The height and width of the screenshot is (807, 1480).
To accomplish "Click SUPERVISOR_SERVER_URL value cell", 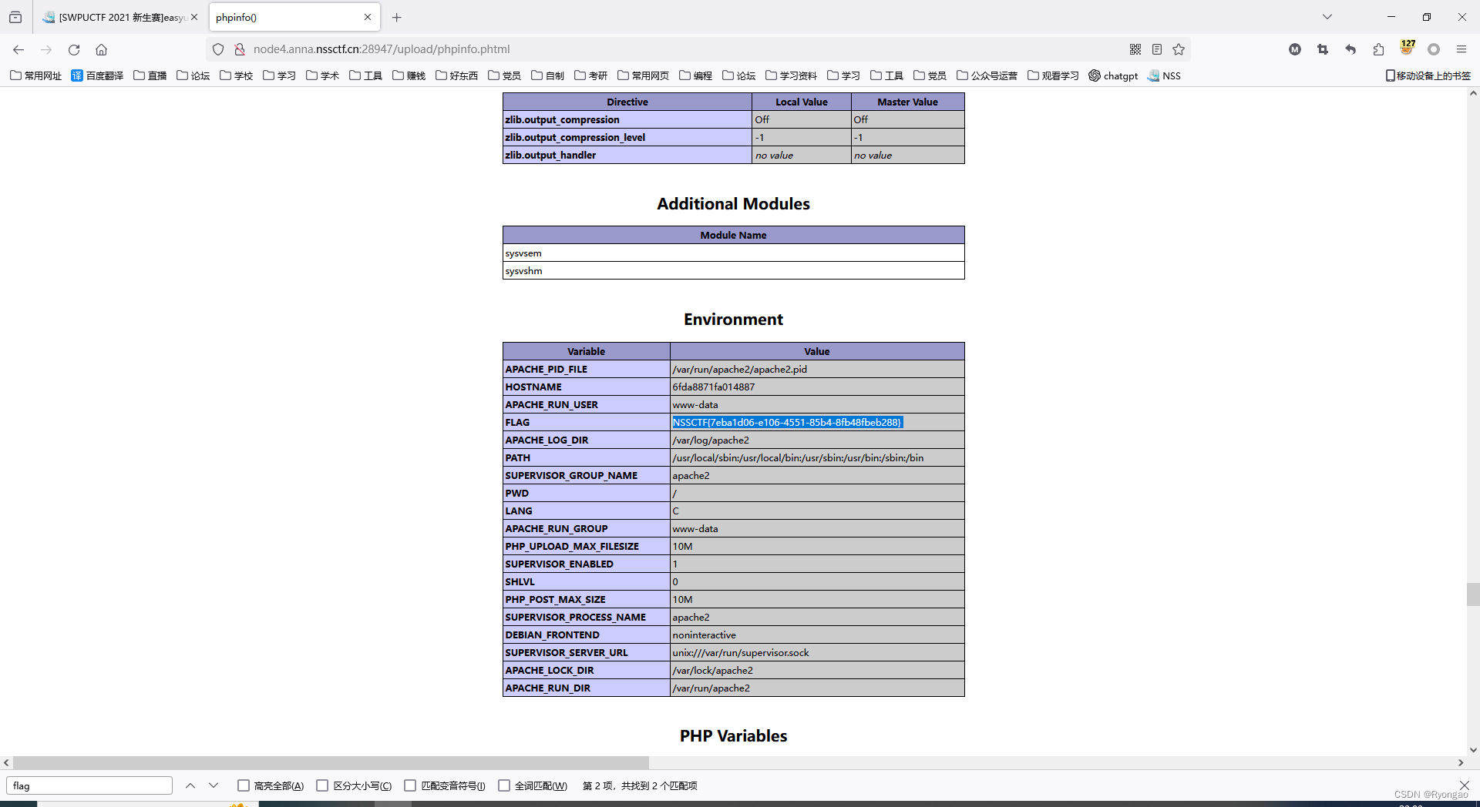I will [x=817, y=652].
